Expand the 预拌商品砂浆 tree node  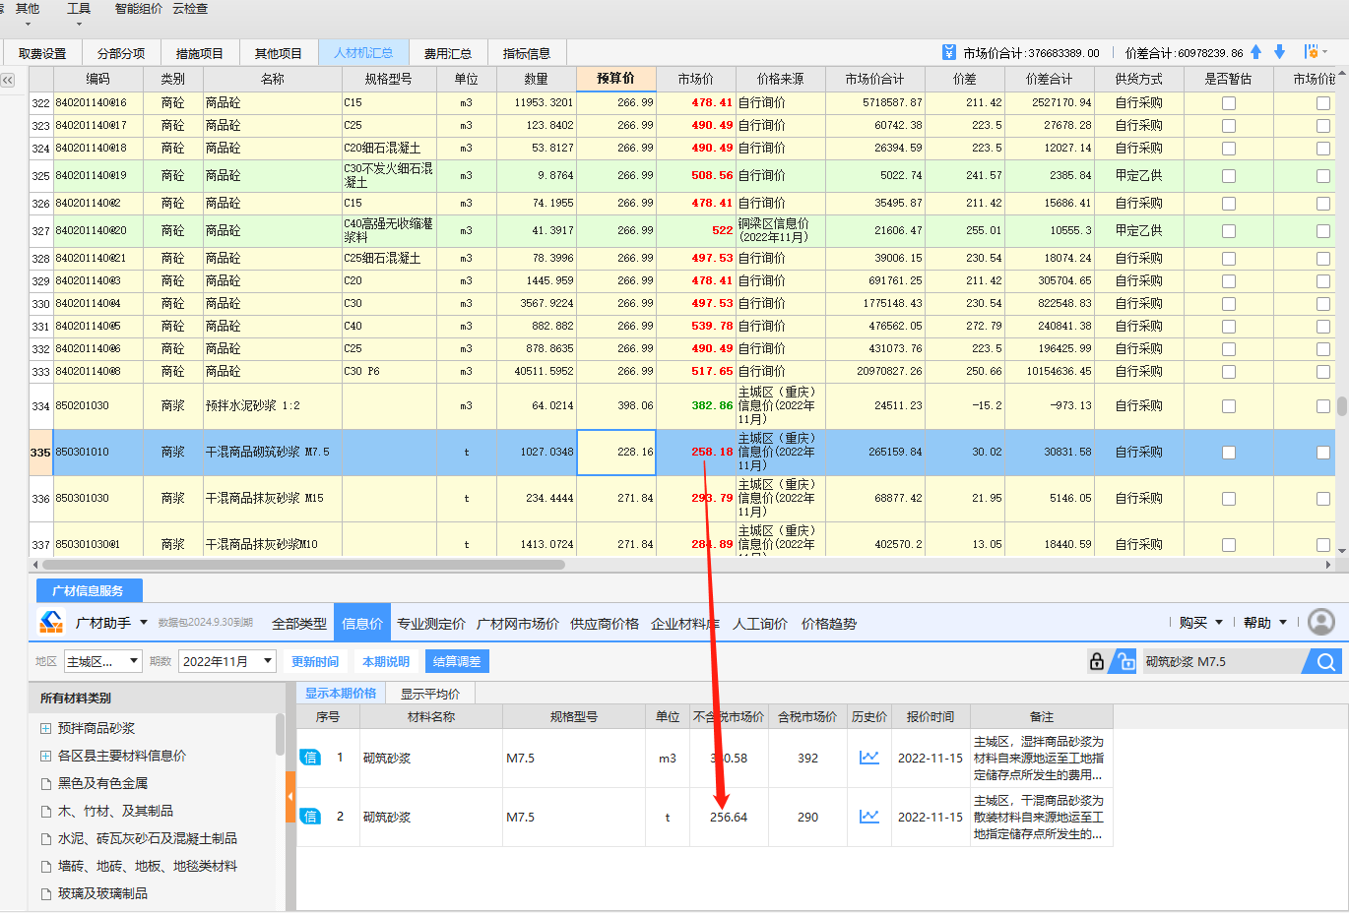pos(45,729)
